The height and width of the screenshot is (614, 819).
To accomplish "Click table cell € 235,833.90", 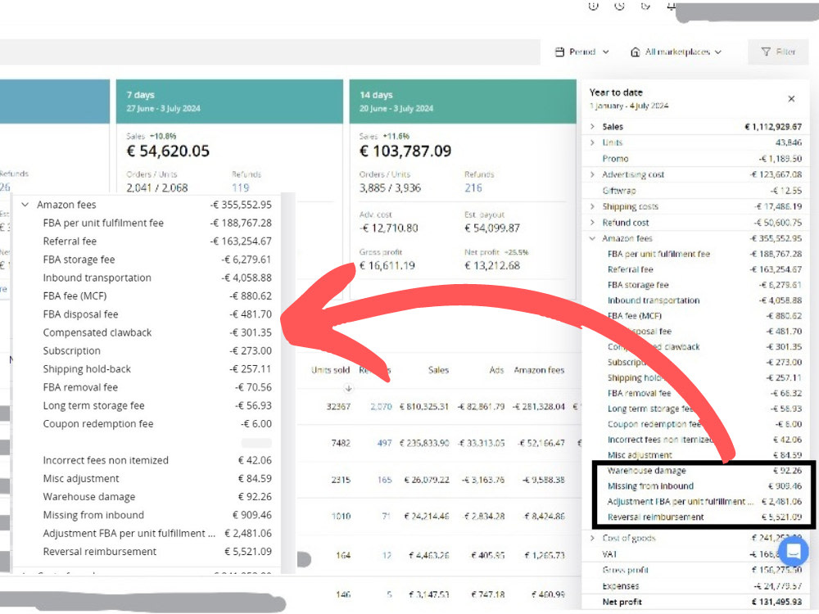I will point(424,443).
